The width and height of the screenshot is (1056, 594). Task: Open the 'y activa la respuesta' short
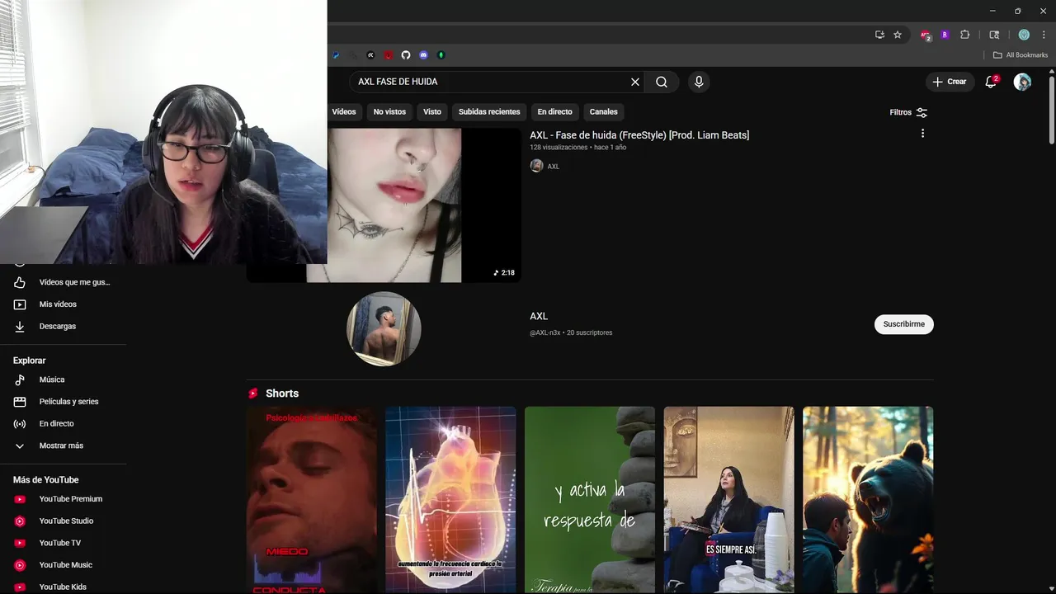click(x=590, y=500)
